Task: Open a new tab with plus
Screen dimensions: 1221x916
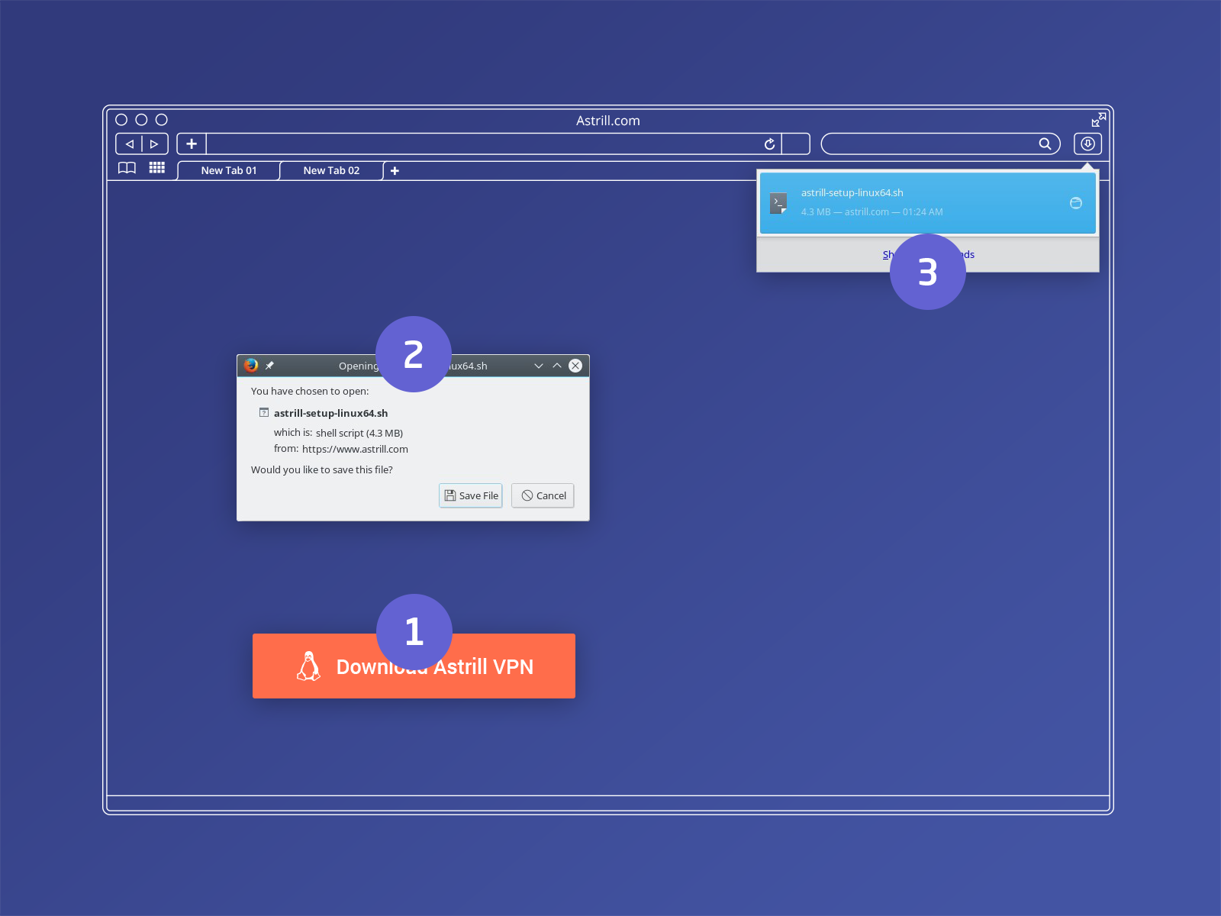Action: [395, 170]
